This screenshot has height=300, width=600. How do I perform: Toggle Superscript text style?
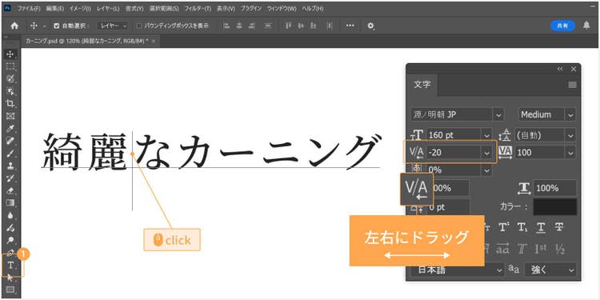[503, 227]
